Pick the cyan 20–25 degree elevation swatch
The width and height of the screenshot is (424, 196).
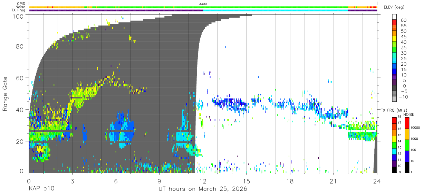click(394, 61)
